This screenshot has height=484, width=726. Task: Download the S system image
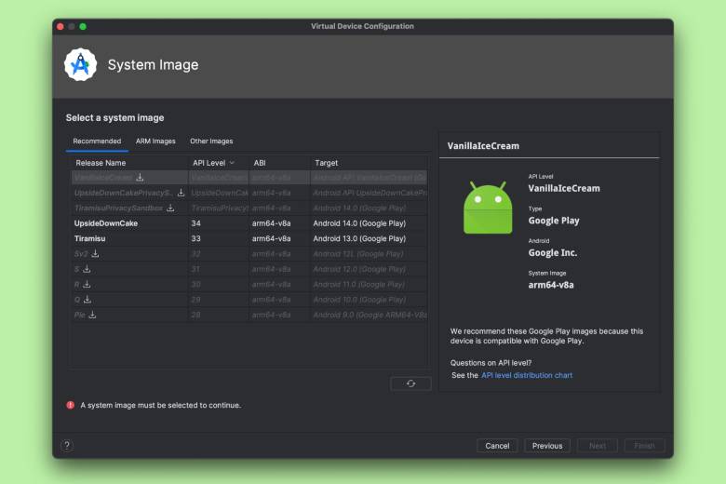(x=87, y=269)
